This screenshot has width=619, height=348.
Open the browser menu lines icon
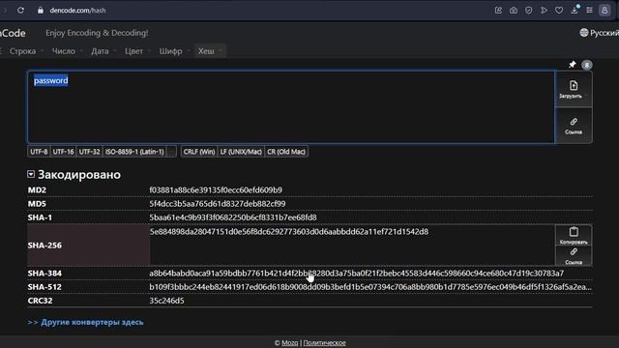[589, 11]
